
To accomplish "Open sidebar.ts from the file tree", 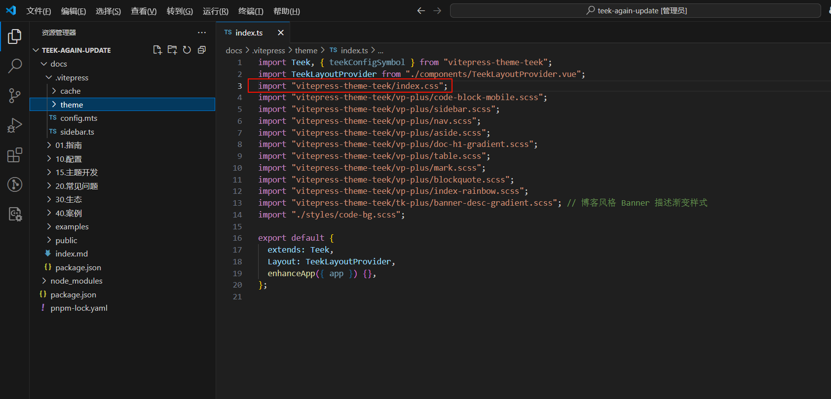I will click(77, 132).
